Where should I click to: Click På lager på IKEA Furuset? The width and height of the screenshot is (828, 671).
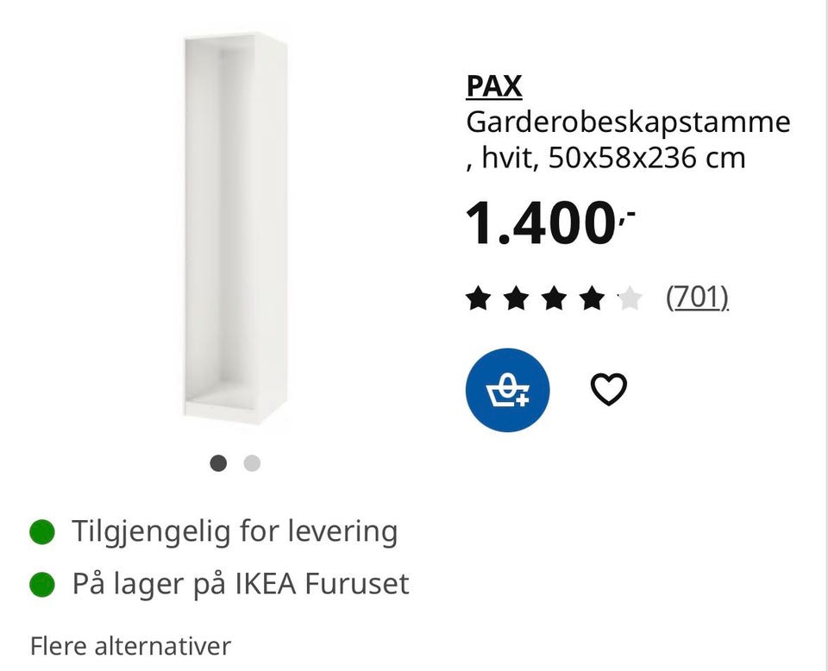[241, 585]
